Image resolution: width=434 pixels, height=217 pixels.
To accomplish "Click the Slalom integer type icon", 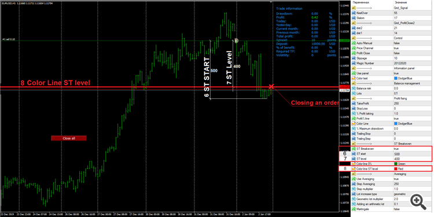I will [353, 18].
